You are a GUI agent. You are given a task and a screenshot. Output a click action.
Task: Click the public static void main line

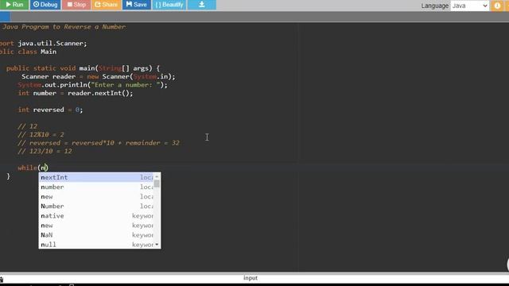point(83,68)
